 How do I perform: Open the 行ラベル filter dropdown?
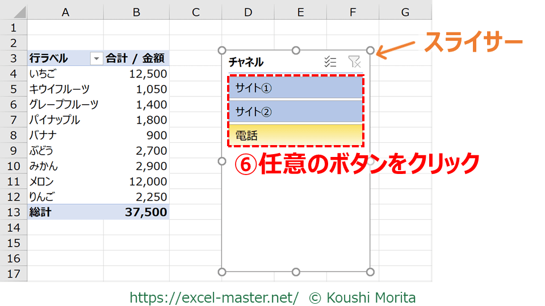tap(97, 58)
